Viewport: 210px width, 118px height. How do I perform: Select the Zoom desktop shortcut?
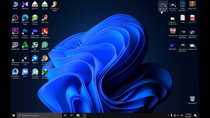[x=25, y=73]
